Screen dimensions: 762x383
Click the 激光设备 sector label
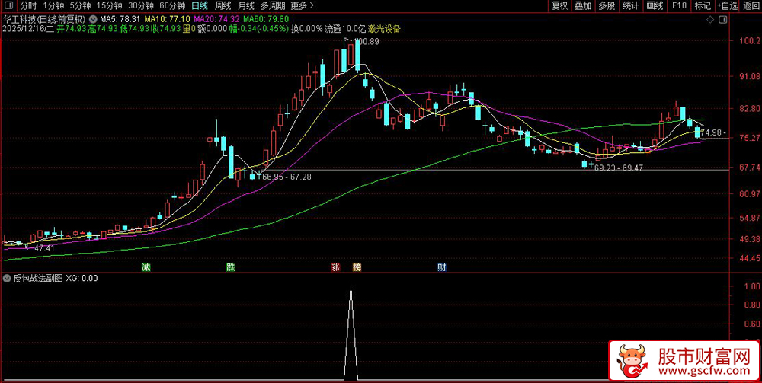(384, 29)
